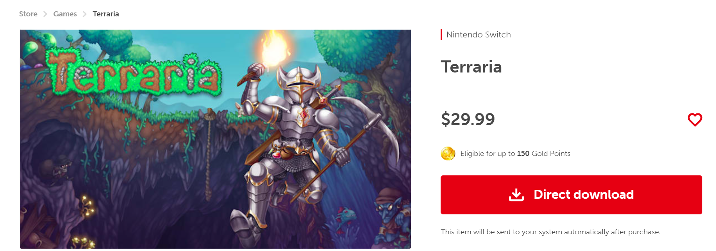Go to the Store breadcrumb link
Screen dimensions: 716x251
point(28,14)
